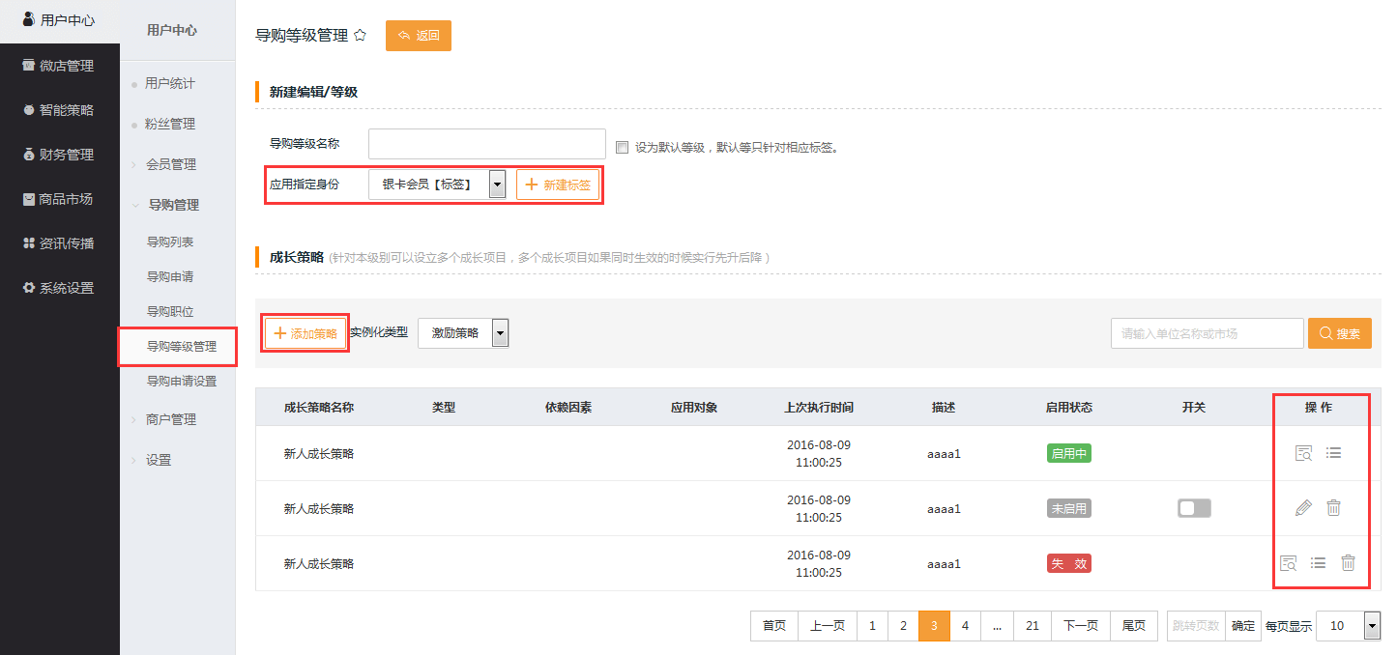Click the view-details icon in the 失效 row
The width and height of the screenshot is (1397, 655).
[1288, 563]
